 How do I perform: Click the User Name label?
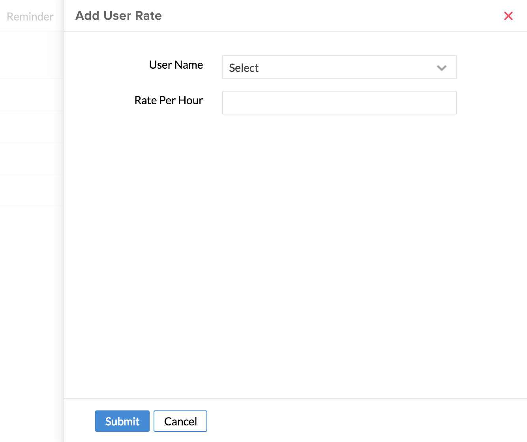click(x=176, y=65)
